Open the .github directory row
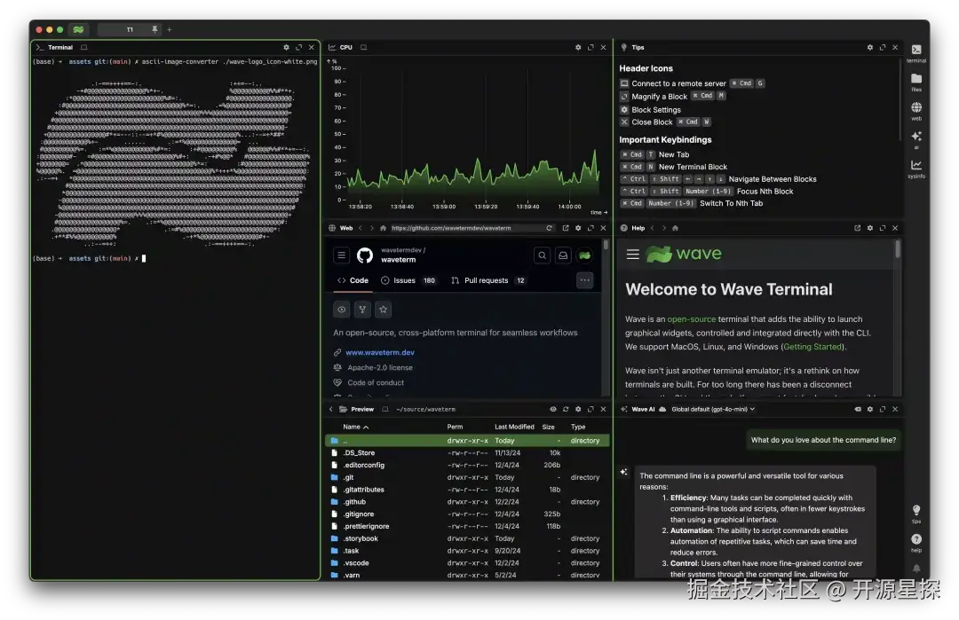The height and width of the screenshot is (620, 959). (467, 501)
